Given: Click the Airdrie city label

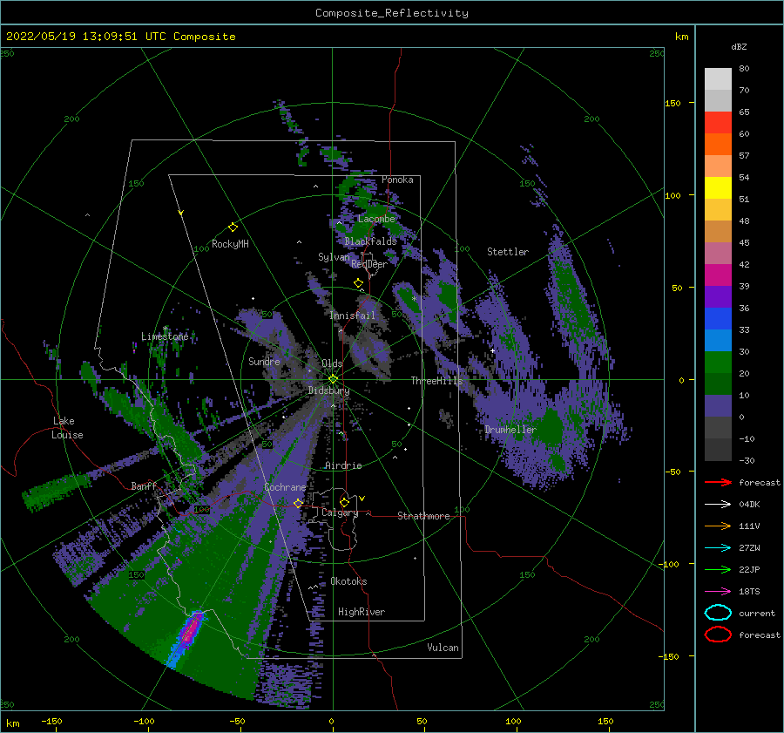Looking at the screenshot, I should (x=343, y=465).
